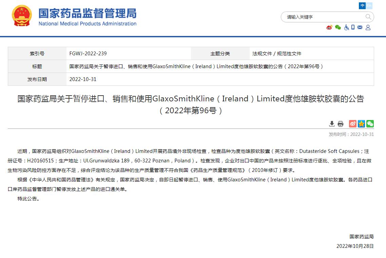Share the announcement via the Qzone star icon
This screenshot has width=386, height=258.
pos(361,124)
